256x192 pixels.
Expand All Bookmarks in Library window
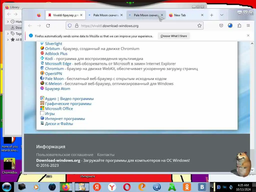pos(8,39)
